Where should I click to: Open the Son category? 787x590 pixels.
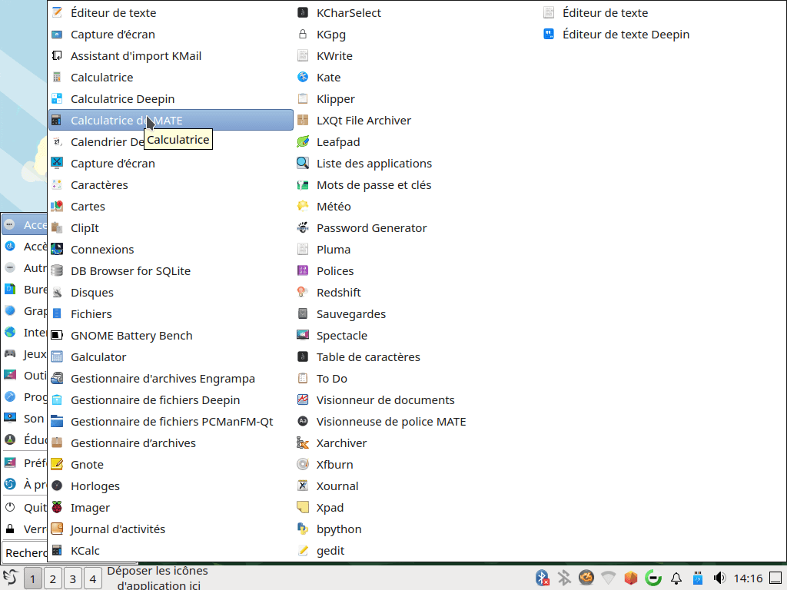click(25, 419)
